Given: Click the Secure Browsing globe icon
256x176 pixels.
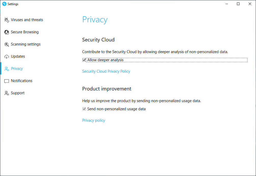Looking at the screenshot, I should tap(7, 32).
